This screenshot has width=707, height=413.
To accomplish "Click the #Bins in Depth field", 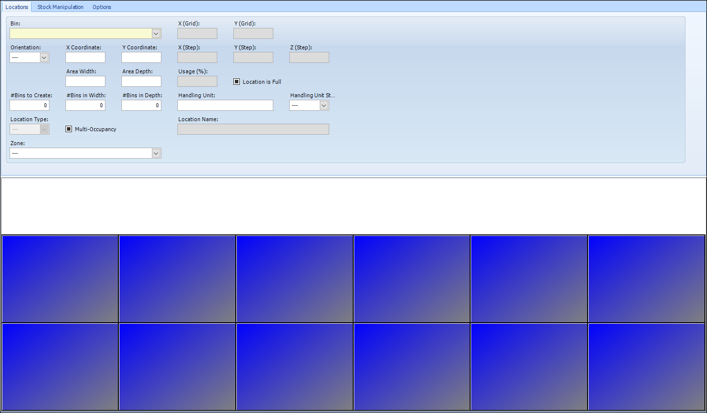I will (x=141, y=105).
